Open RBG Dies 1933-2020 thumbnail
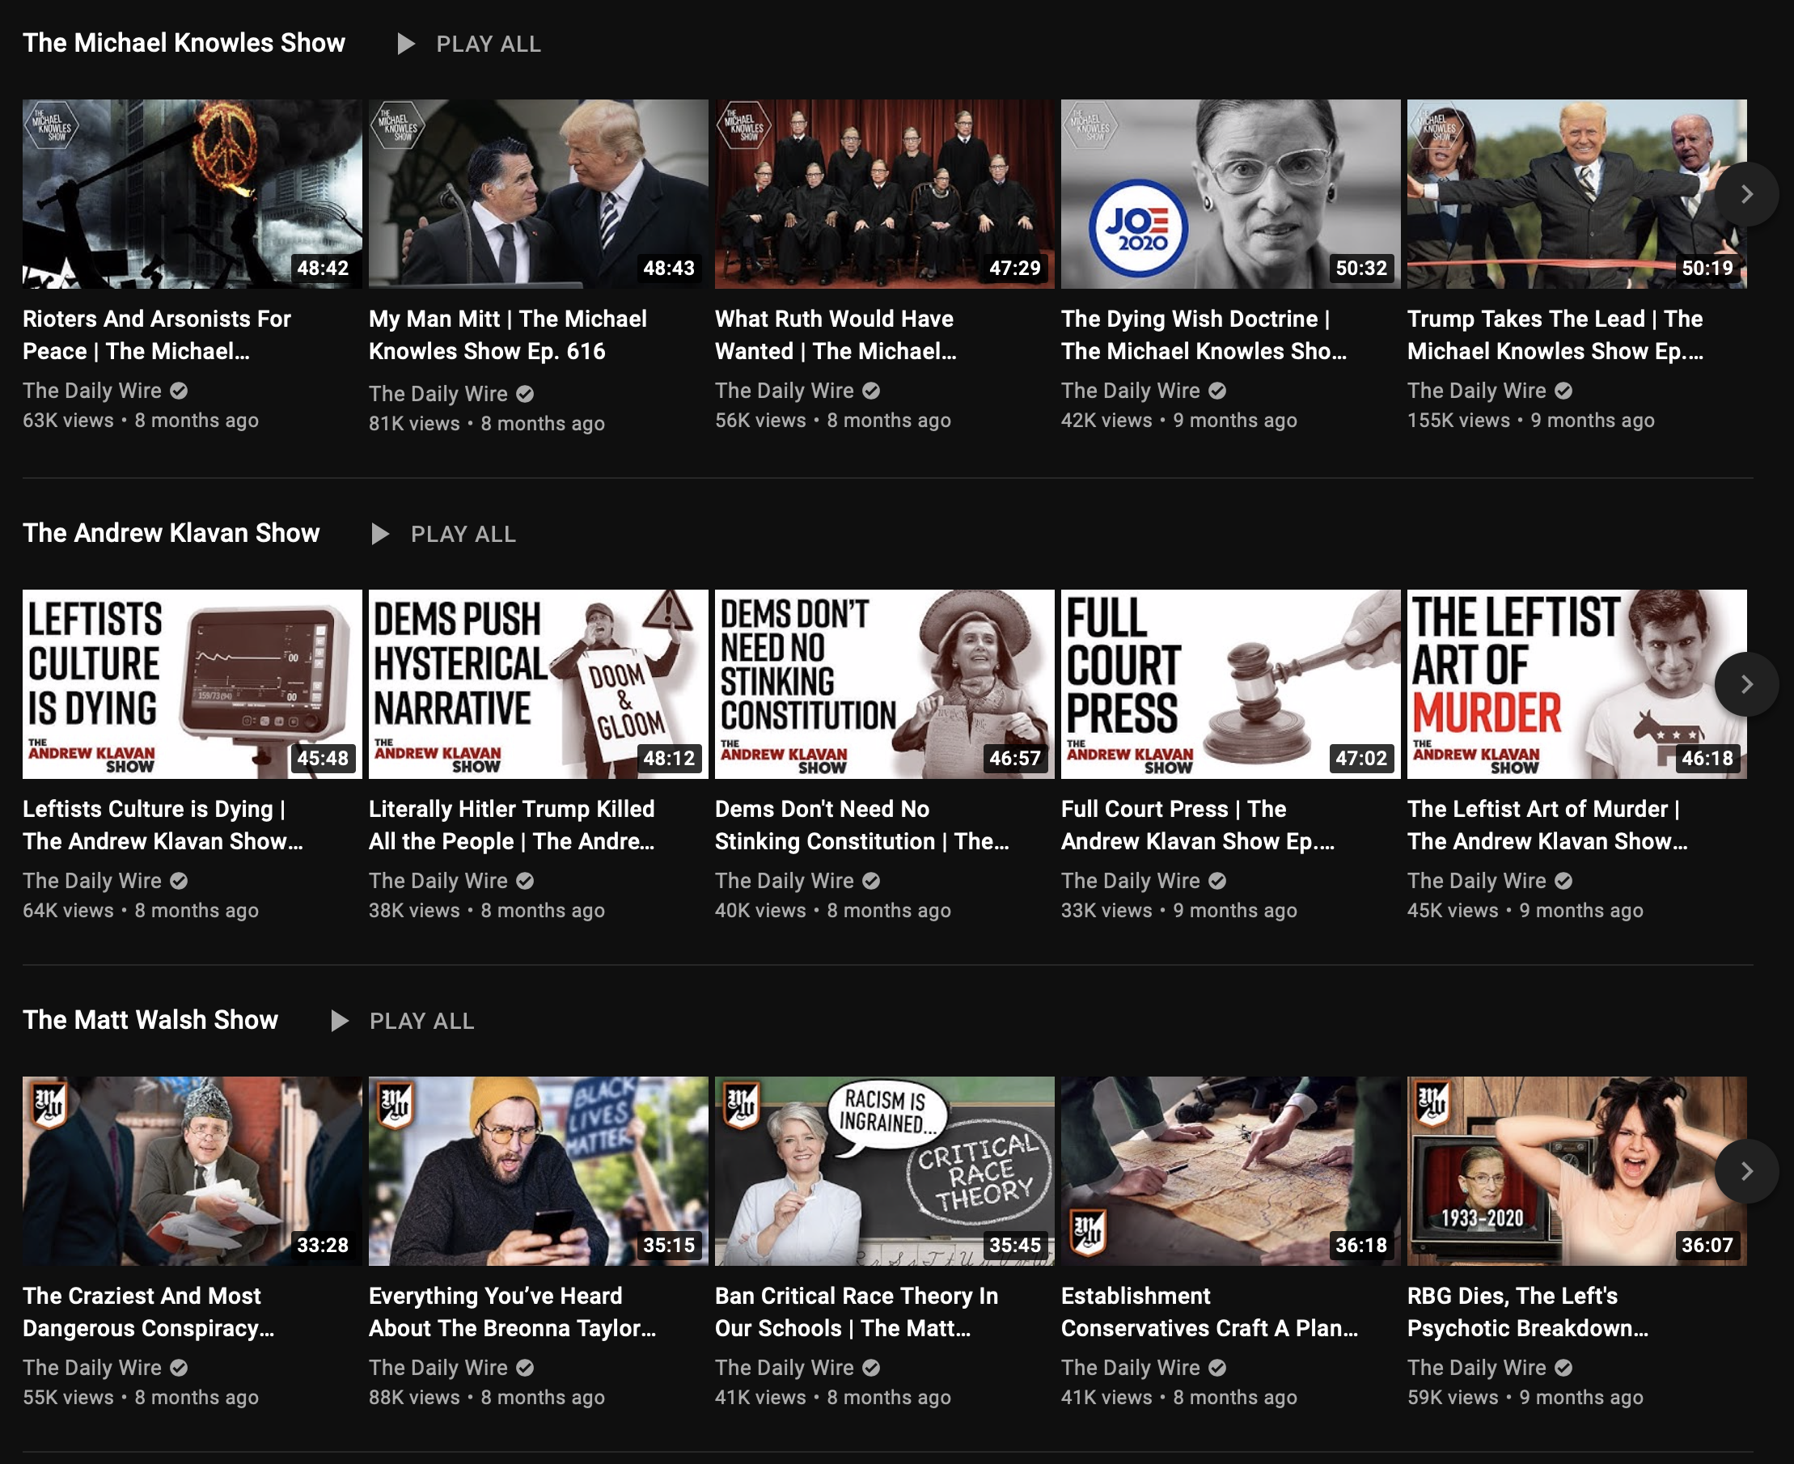 pos(1576,1170)
